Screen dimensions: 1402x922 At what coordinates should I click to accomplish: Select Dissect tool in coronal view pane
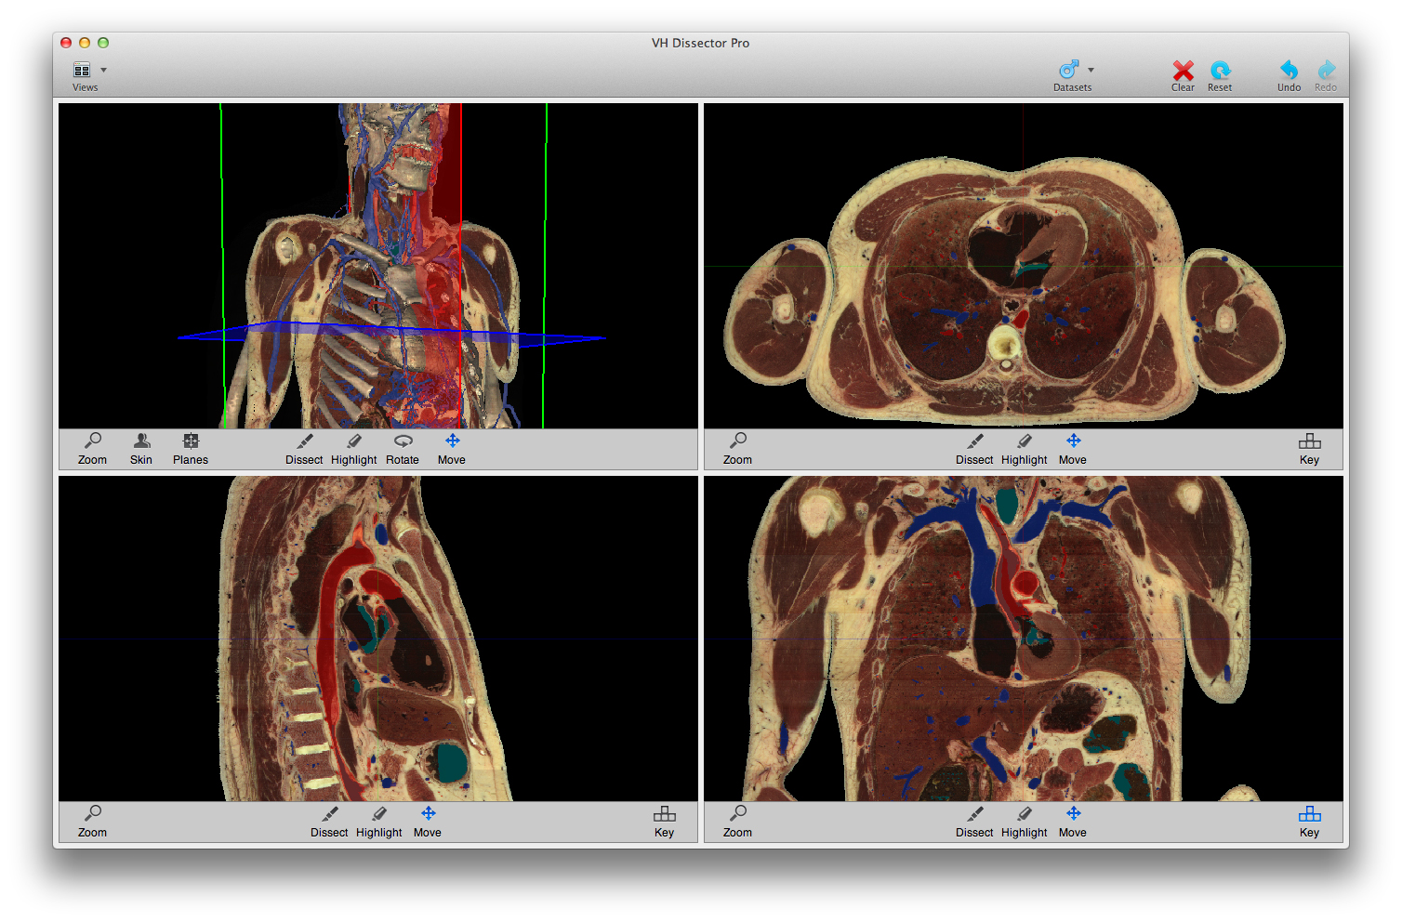pos(974,821)
